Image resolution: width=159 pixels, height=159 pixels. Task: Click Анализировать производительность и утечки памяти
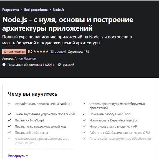(x=42, y=141)
